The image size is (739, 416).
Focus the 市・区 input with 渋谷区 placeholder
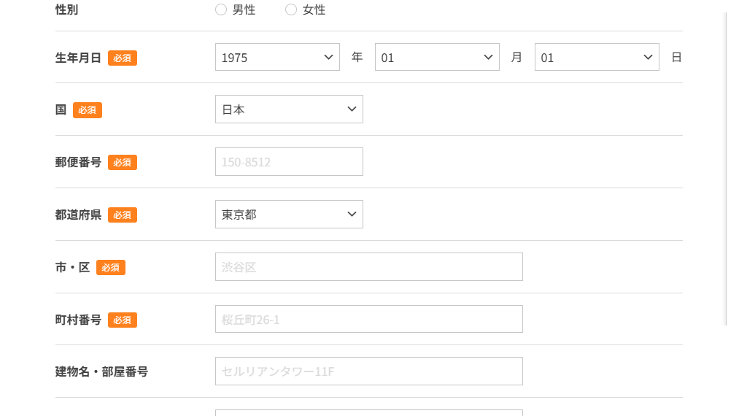point(369,267)
